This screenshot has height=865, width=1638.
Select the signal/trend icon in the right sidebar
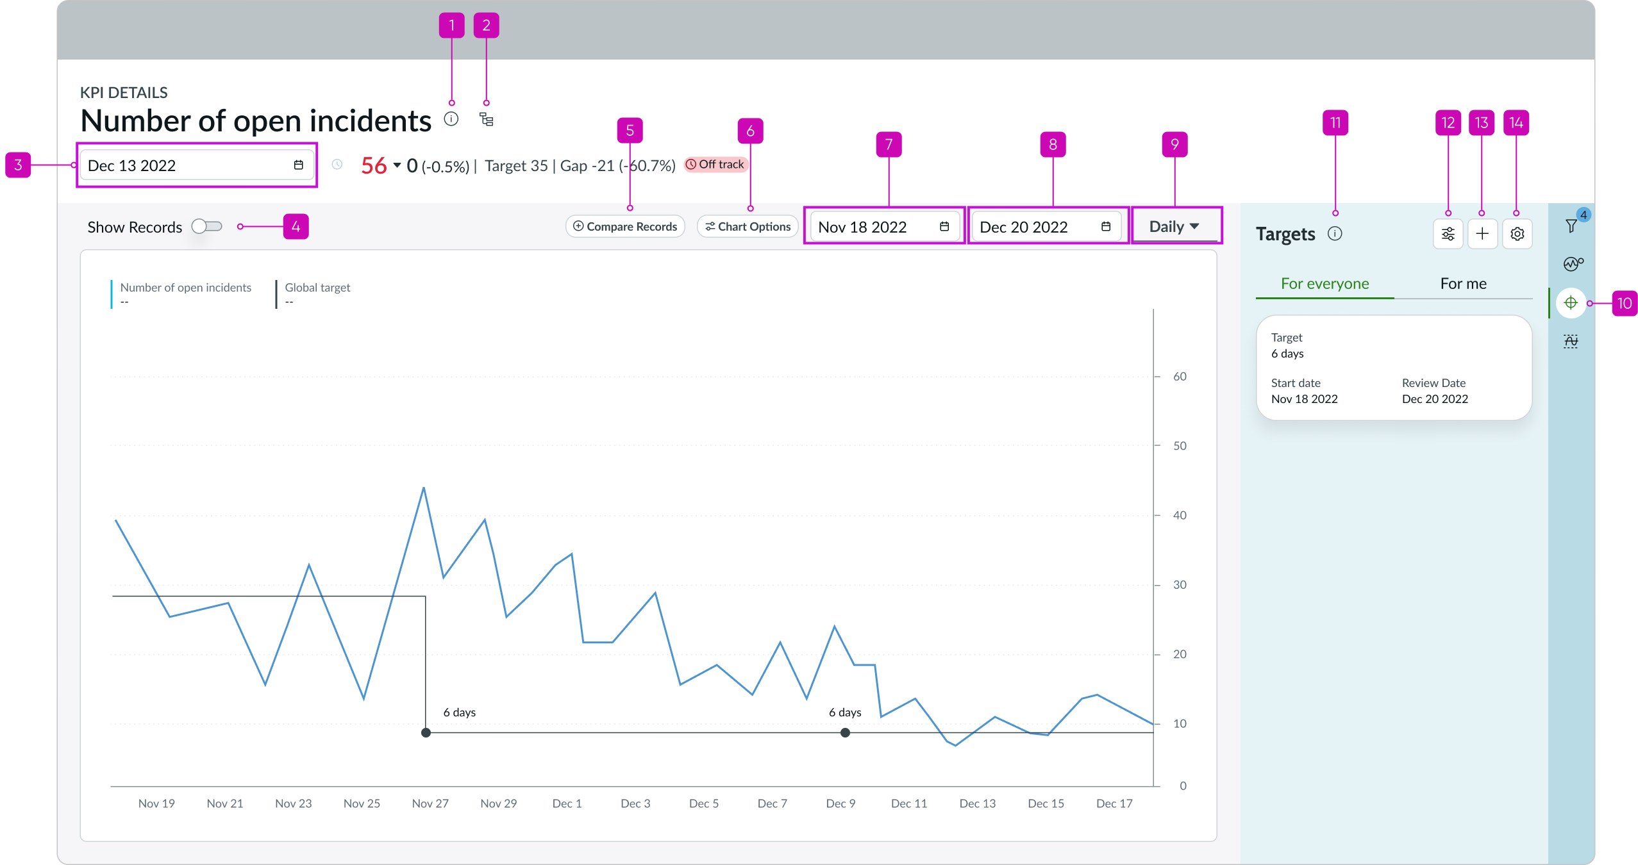click(x=1571, y=263)
